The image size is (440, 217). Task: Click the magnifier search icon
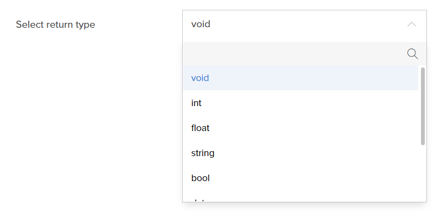coord(412,54)
